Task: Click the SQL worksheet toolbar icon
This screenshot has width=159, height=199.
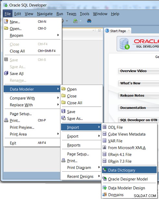Action: [x=76, y=21]
